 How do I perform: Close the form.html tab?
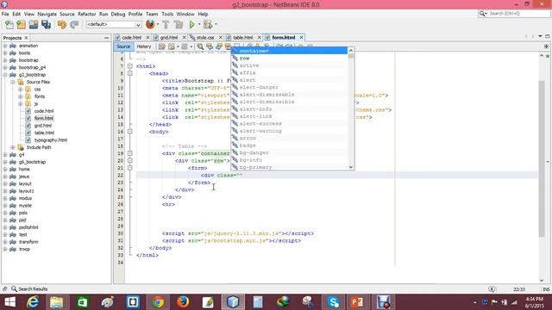[x=301, y=37]
